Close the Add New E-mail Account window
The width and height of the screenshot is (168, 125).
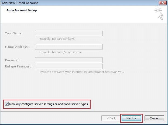click(x=162, y=3)
